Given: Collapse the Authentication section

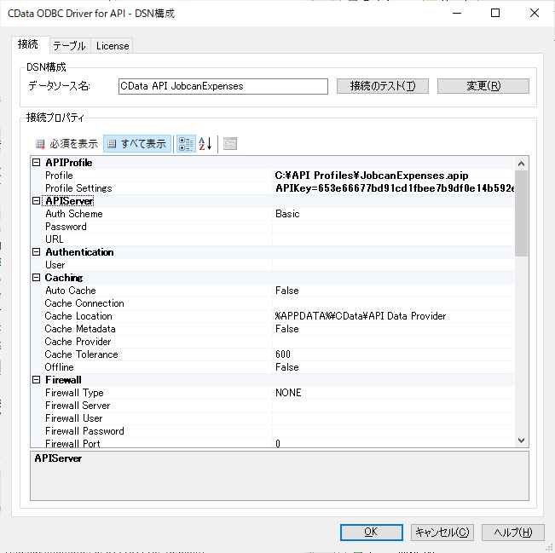Looking at the screenshot, I should click(x=36, y=252).
